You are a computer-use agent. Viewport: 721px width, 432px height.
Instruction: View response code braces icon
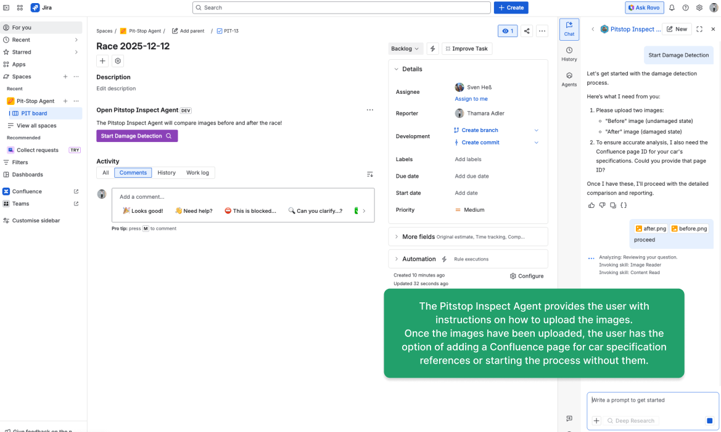click(x=624, y=205)
